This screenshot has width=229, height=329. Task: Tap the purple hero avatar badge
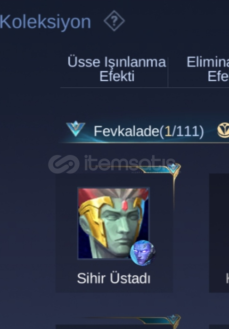point(143,253)
